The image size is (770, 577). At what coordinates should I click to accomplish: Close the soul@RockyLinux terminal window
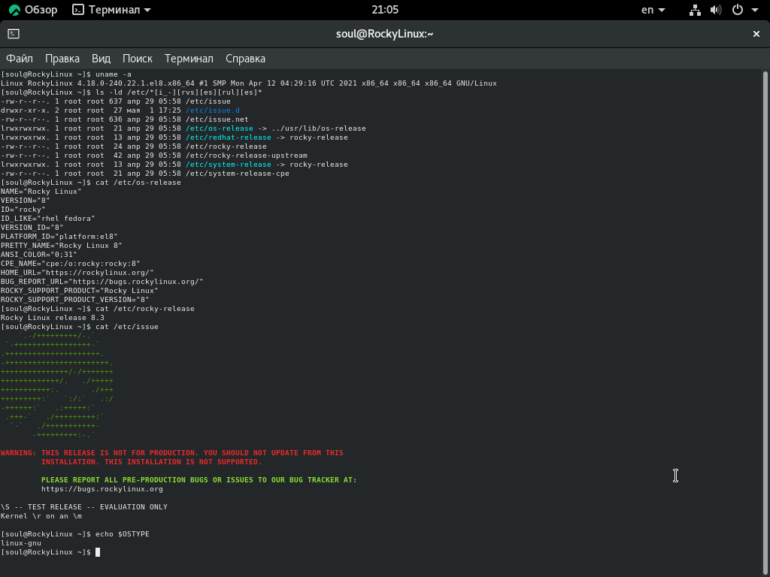click(x=756, y=34)
